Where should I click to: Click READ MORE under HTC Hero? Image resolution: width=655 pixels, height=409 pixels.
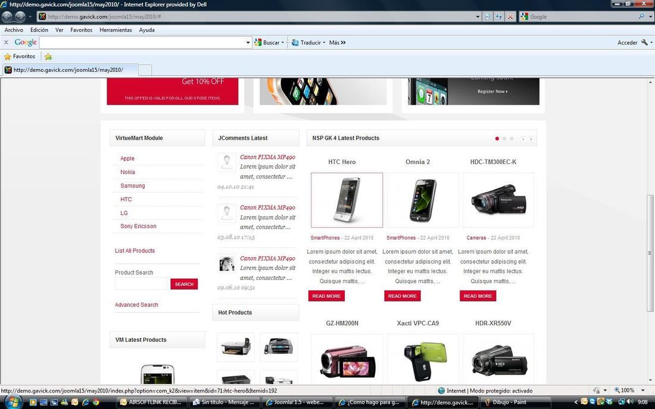[x=327, y=296]
